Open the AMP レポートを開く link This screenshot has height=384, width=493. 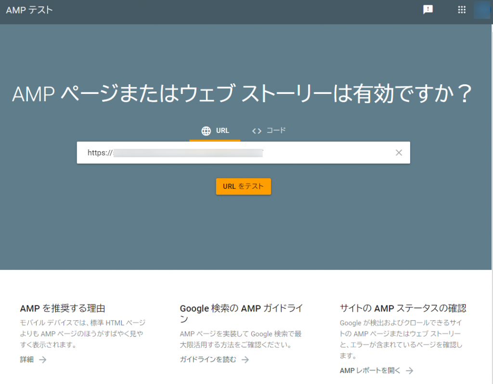point(370,371)
